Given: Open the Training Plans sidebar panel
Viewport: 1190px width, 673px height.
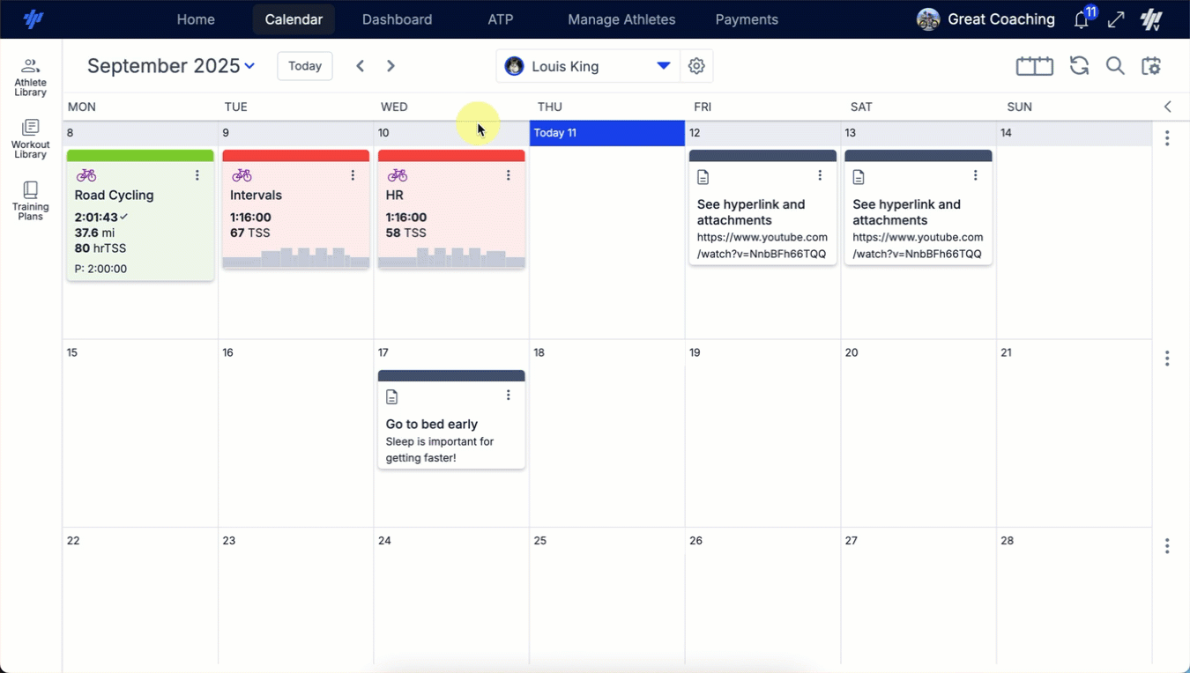Looking at the screenshot, I should (30, 201).
